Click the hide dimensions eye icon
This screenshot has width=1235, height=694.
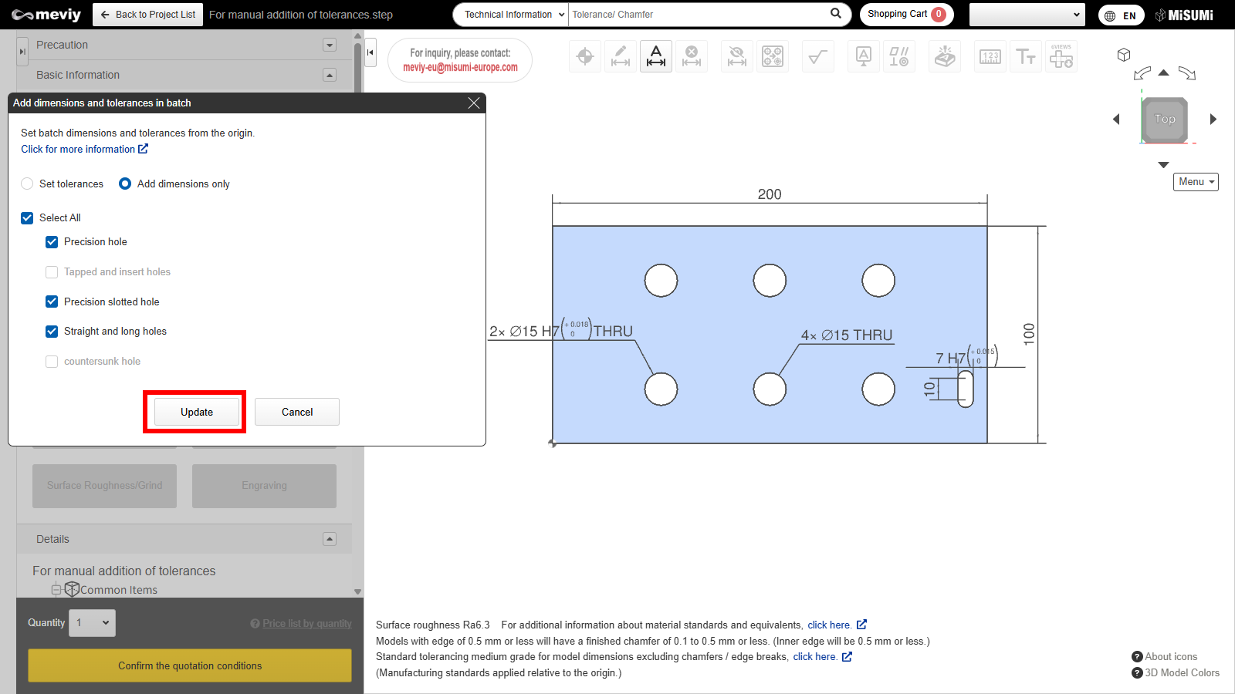[737, 56]
